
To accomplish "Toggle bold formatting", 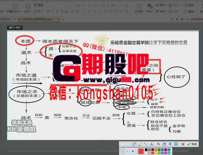I will pos(48,11).
